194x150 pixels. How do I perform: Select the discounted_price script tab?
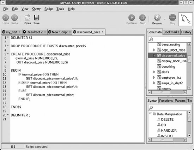click(x=89, y=32)
